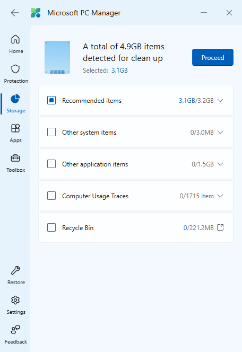
Task: Click the 0/1715 Item count
Action: (x=196, y=196)
